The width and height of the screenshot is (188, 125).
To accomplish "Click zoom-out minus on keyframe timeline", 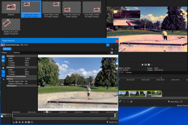I will click(x=114, y=119).
